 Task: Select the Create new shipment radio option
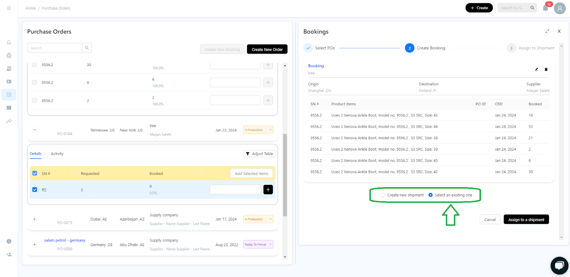tap(383, 195)
